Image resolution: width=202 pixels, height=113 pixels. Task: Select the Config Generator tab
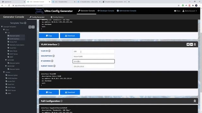click(x=37, y=17)
